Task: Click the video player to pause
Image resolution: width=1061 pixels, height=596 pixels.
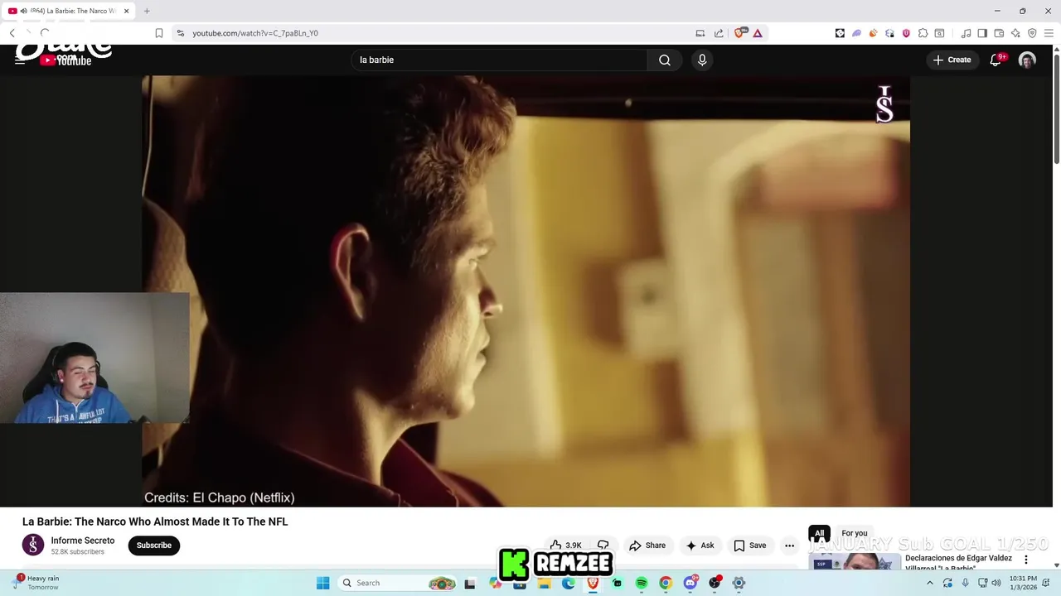Action: coord(526,290)
